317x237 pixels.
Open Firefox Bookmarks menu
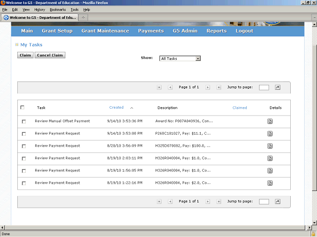click(57, 9)
